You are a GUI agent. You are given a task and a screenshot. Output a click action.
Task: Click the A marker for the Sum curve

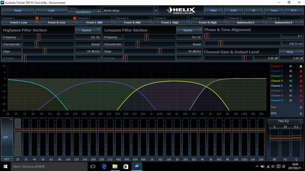pyautogui.click(x=301, y=107)
